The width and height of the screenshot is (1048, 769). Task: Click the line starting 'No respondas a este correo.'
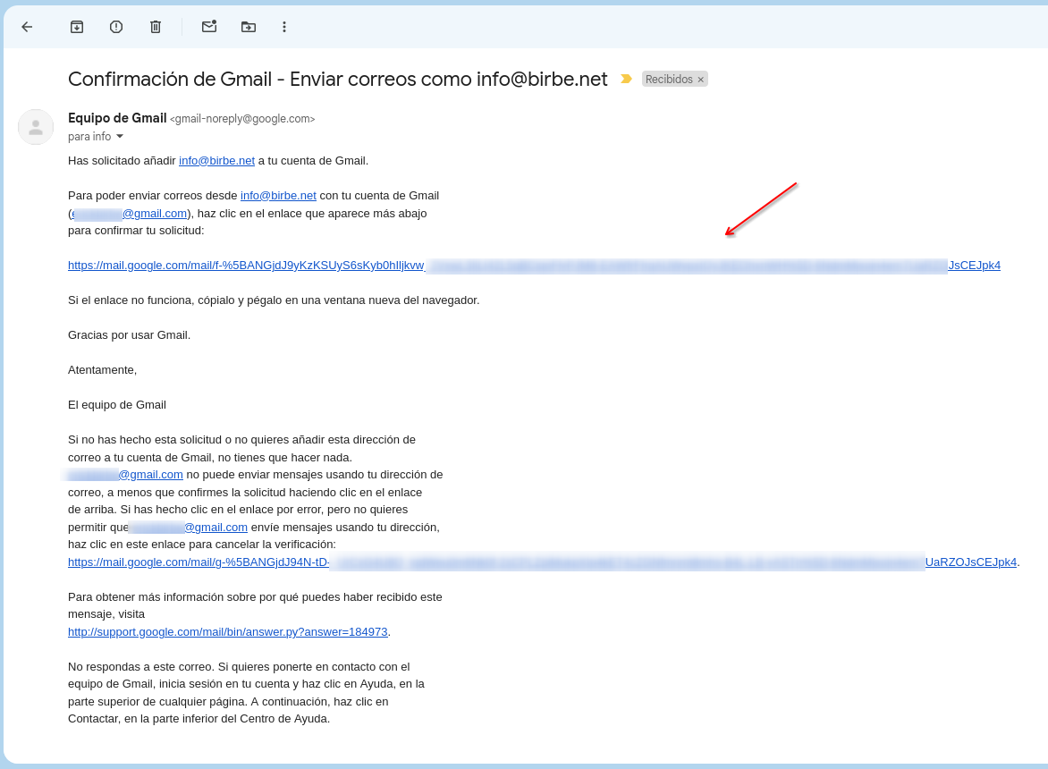coord(240,667)
